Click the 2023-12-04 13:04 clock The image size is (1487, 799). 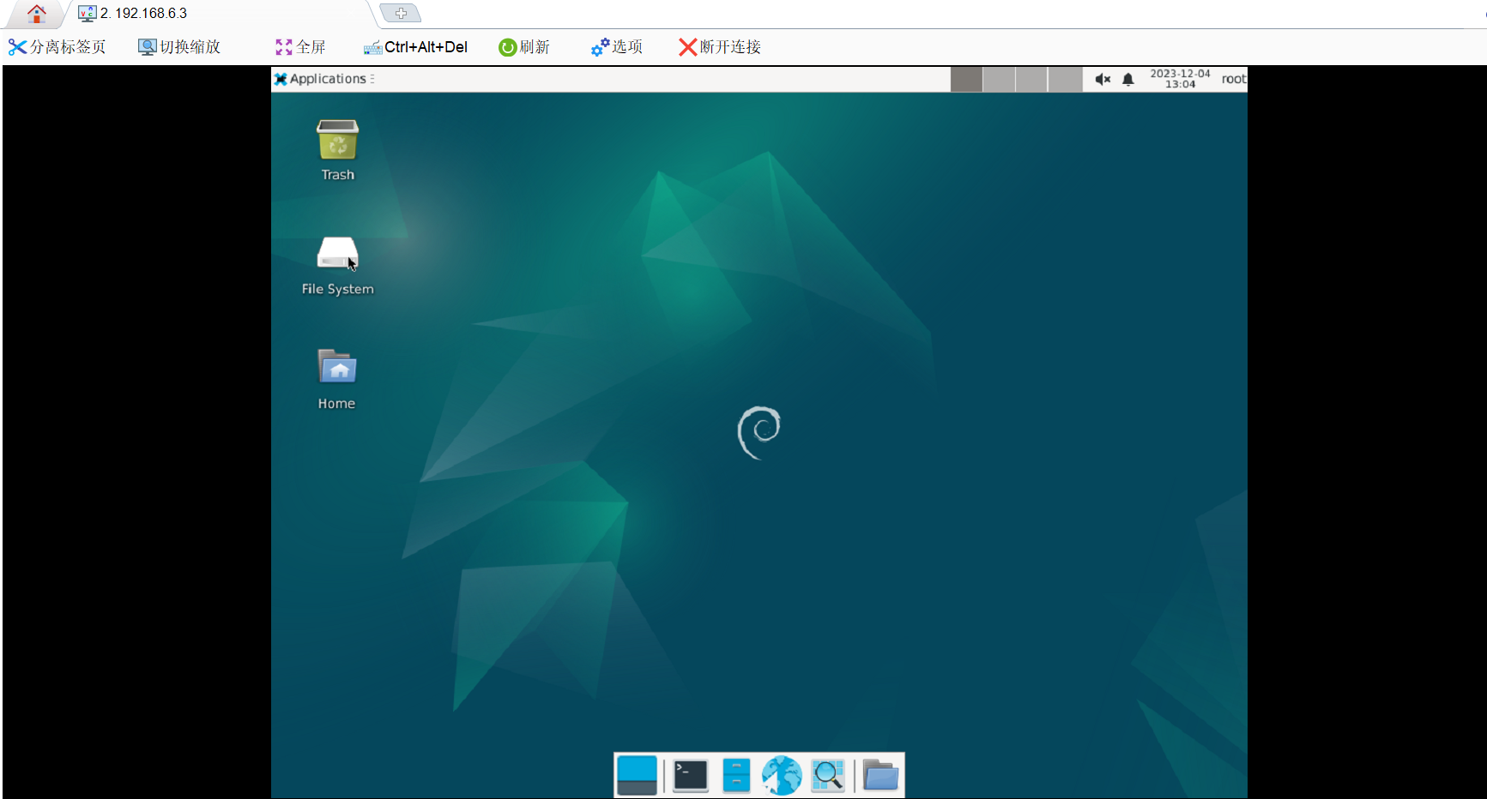(x=1180, y=79)
